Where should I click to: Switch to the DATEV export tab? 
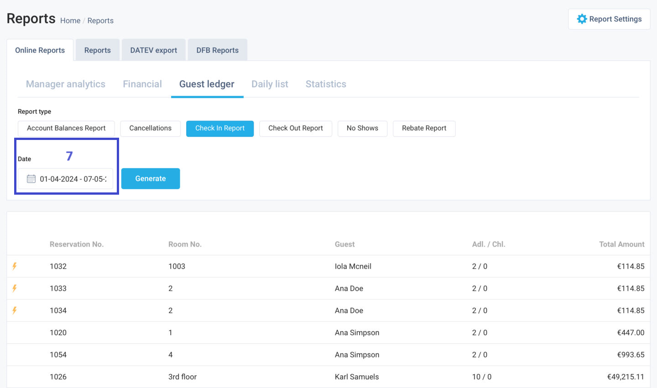tap(153, 50)
